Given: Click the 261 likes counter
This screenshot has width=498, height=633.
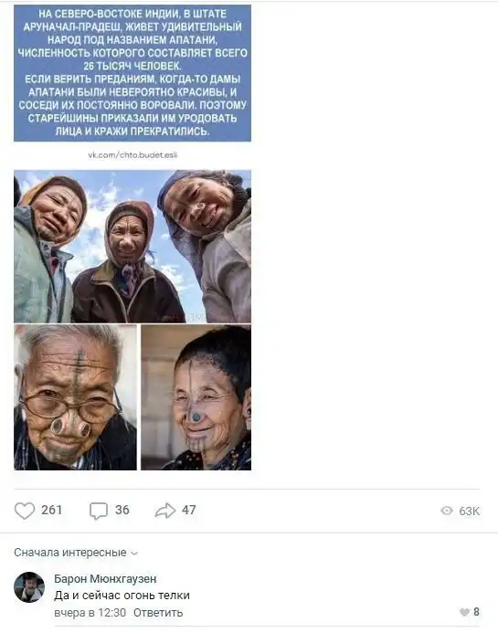Looking at the screenshot, I should [x=52, y=511].
